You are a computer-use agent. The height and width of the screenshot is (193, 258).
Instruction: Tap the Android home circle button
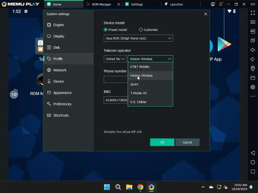[x=253, y=162]
